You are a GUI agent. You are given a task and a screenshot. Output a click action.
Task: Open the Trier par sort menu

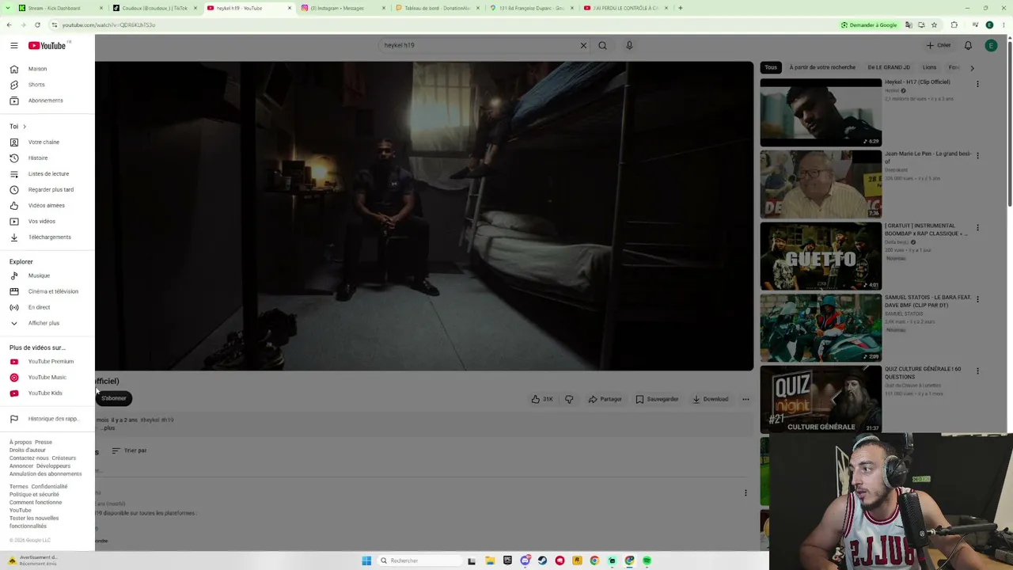129,450
